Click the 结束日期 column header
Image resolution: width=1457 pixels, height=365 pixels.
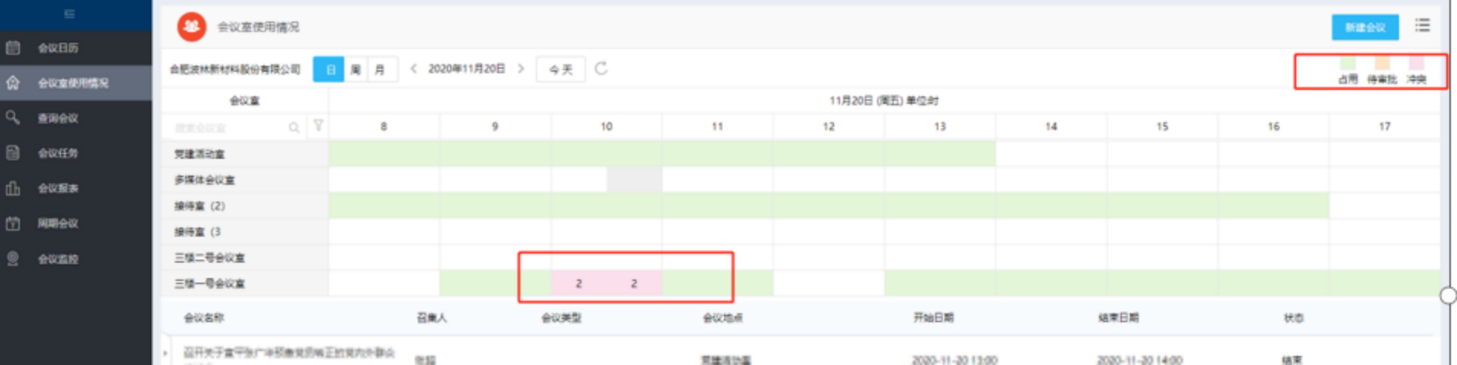tap(1119, 318)
